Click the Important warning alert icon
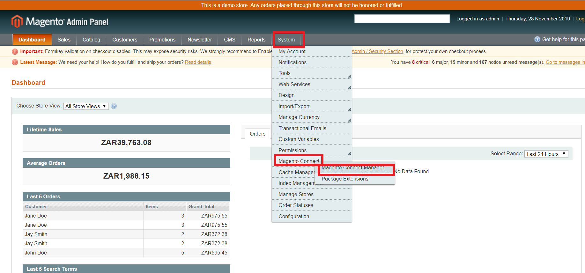This screenshot has width=585, height=273. [15, 51]
